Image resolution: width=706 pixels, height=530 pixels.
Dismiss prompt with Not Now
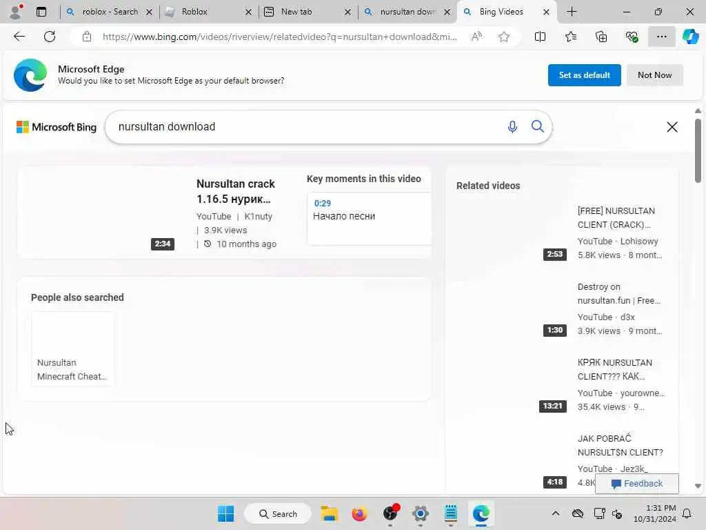click(x=655, y=75)
